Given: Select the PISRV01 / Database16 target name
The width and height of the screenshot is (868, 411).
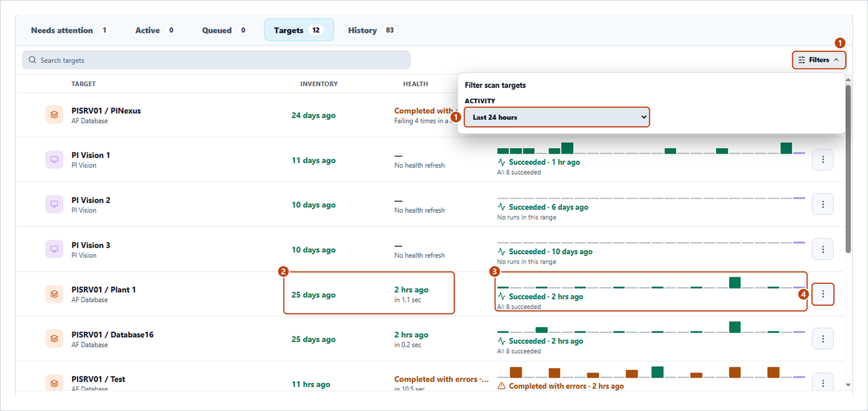Looking at the screenshot, I should coord(112,335).
